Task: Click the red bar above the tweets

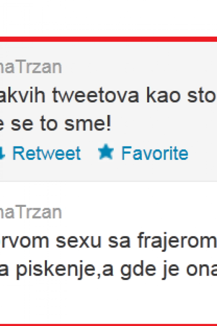Action: click(108, 39)
